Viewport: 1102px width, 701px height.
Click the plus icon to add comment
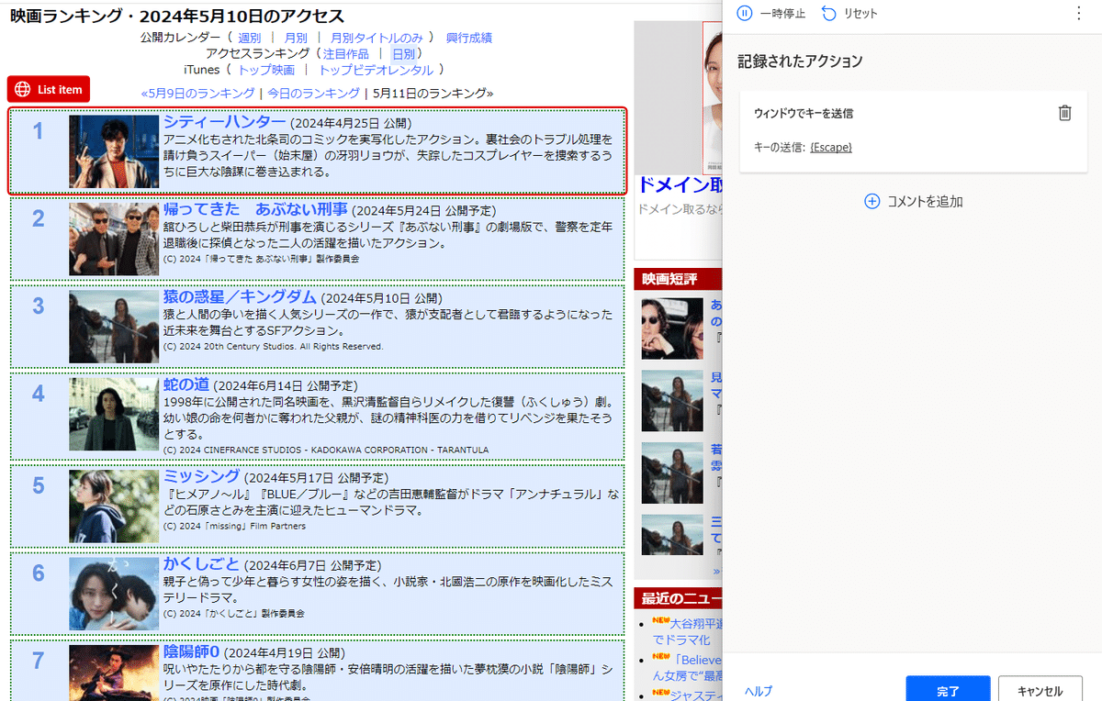click(872, 201)
